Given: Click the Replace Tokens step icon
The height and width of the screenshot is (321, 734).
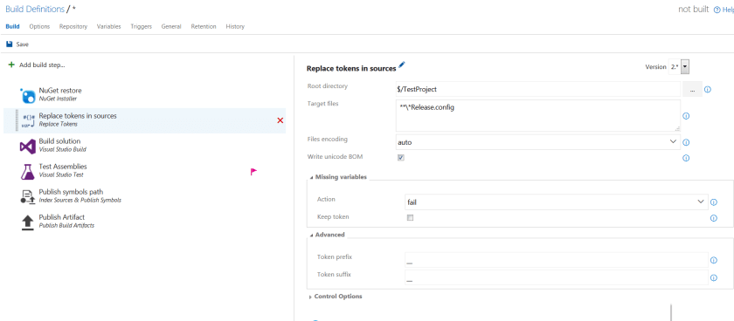Looking at the screenshot, I should pos(28,121).
